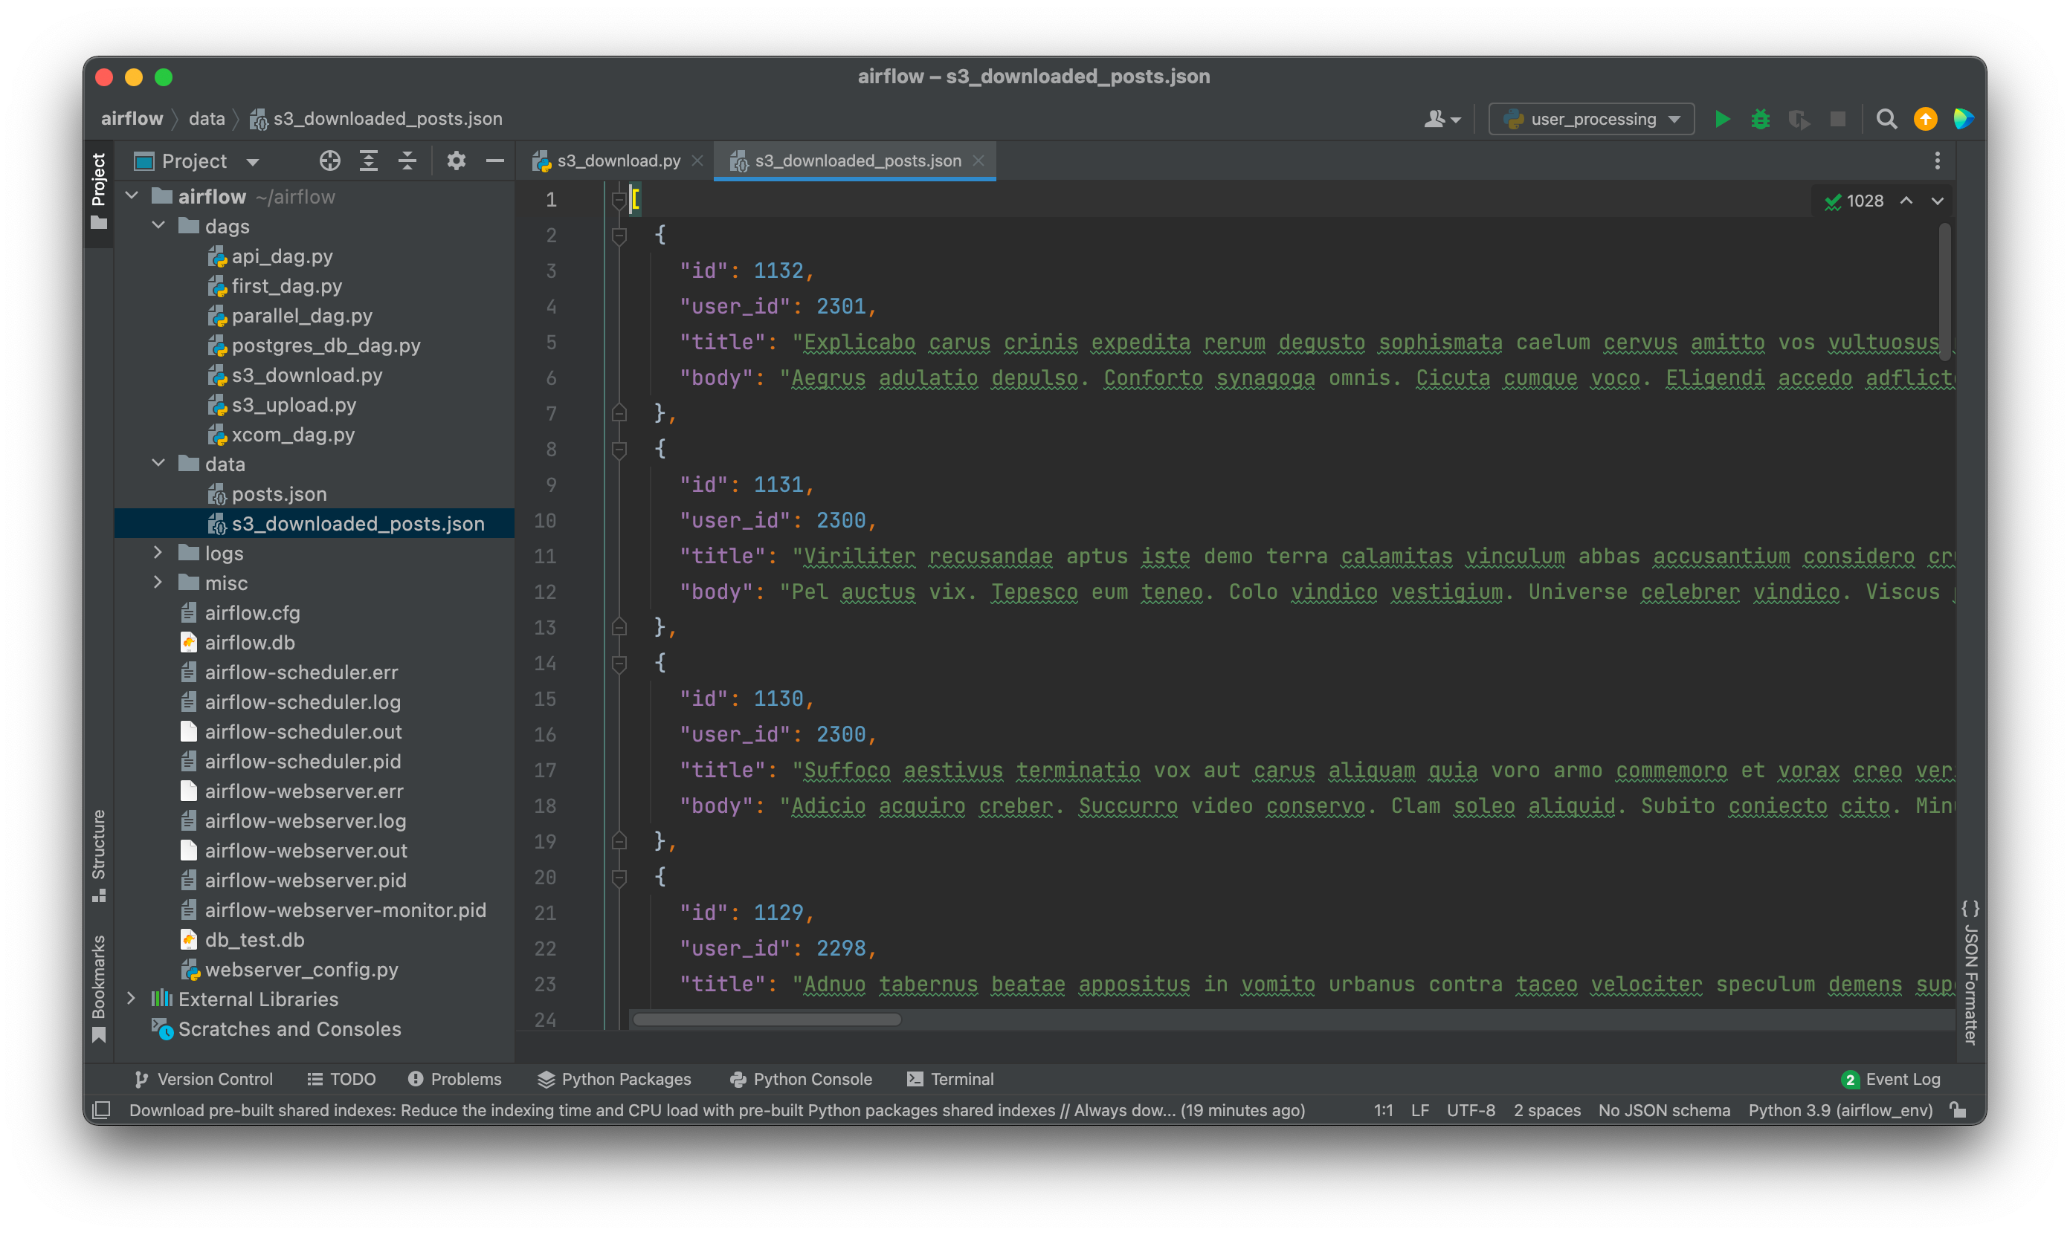
Task: Click the horizontal editor scrollbar
Action: [766, 1020]
